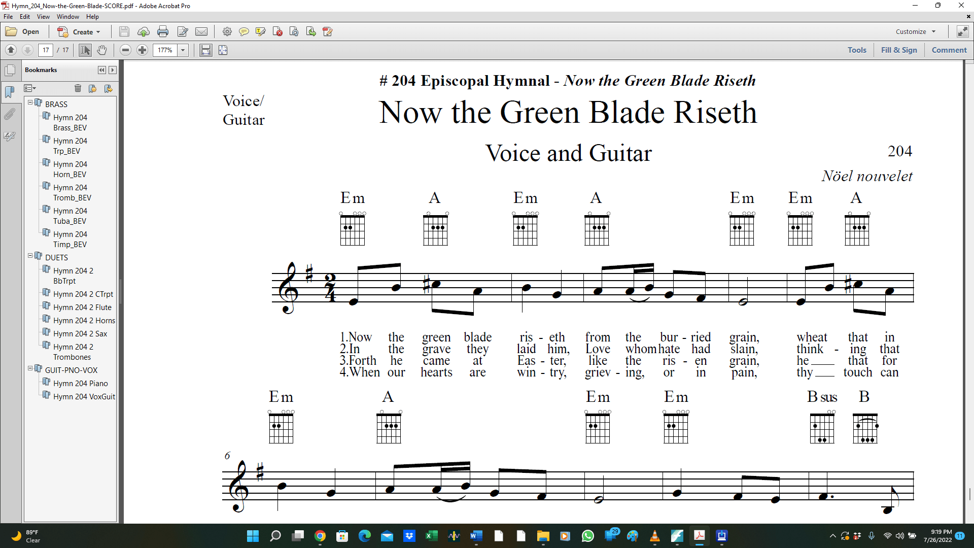This screenshot has height=548, width=974.
Task: Toggle the Page Thumbnails panel icon
Action: pyautogui.click(x=10, y=70)
